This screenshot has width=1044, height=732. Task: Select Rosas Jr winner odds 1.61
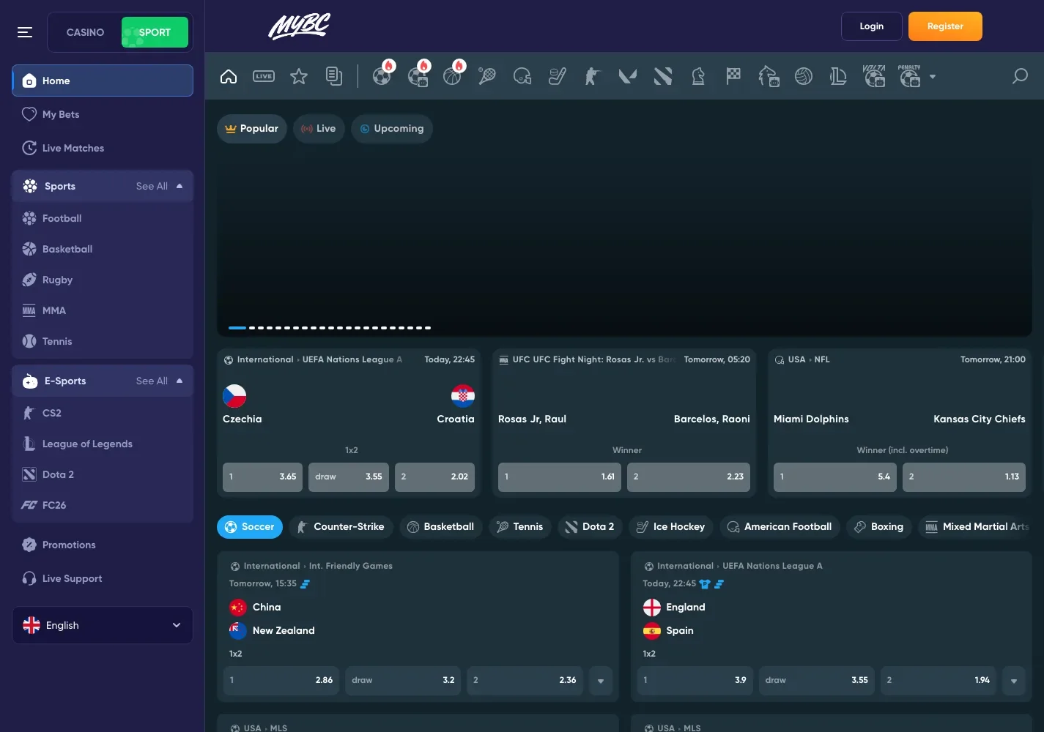point(560,477)
